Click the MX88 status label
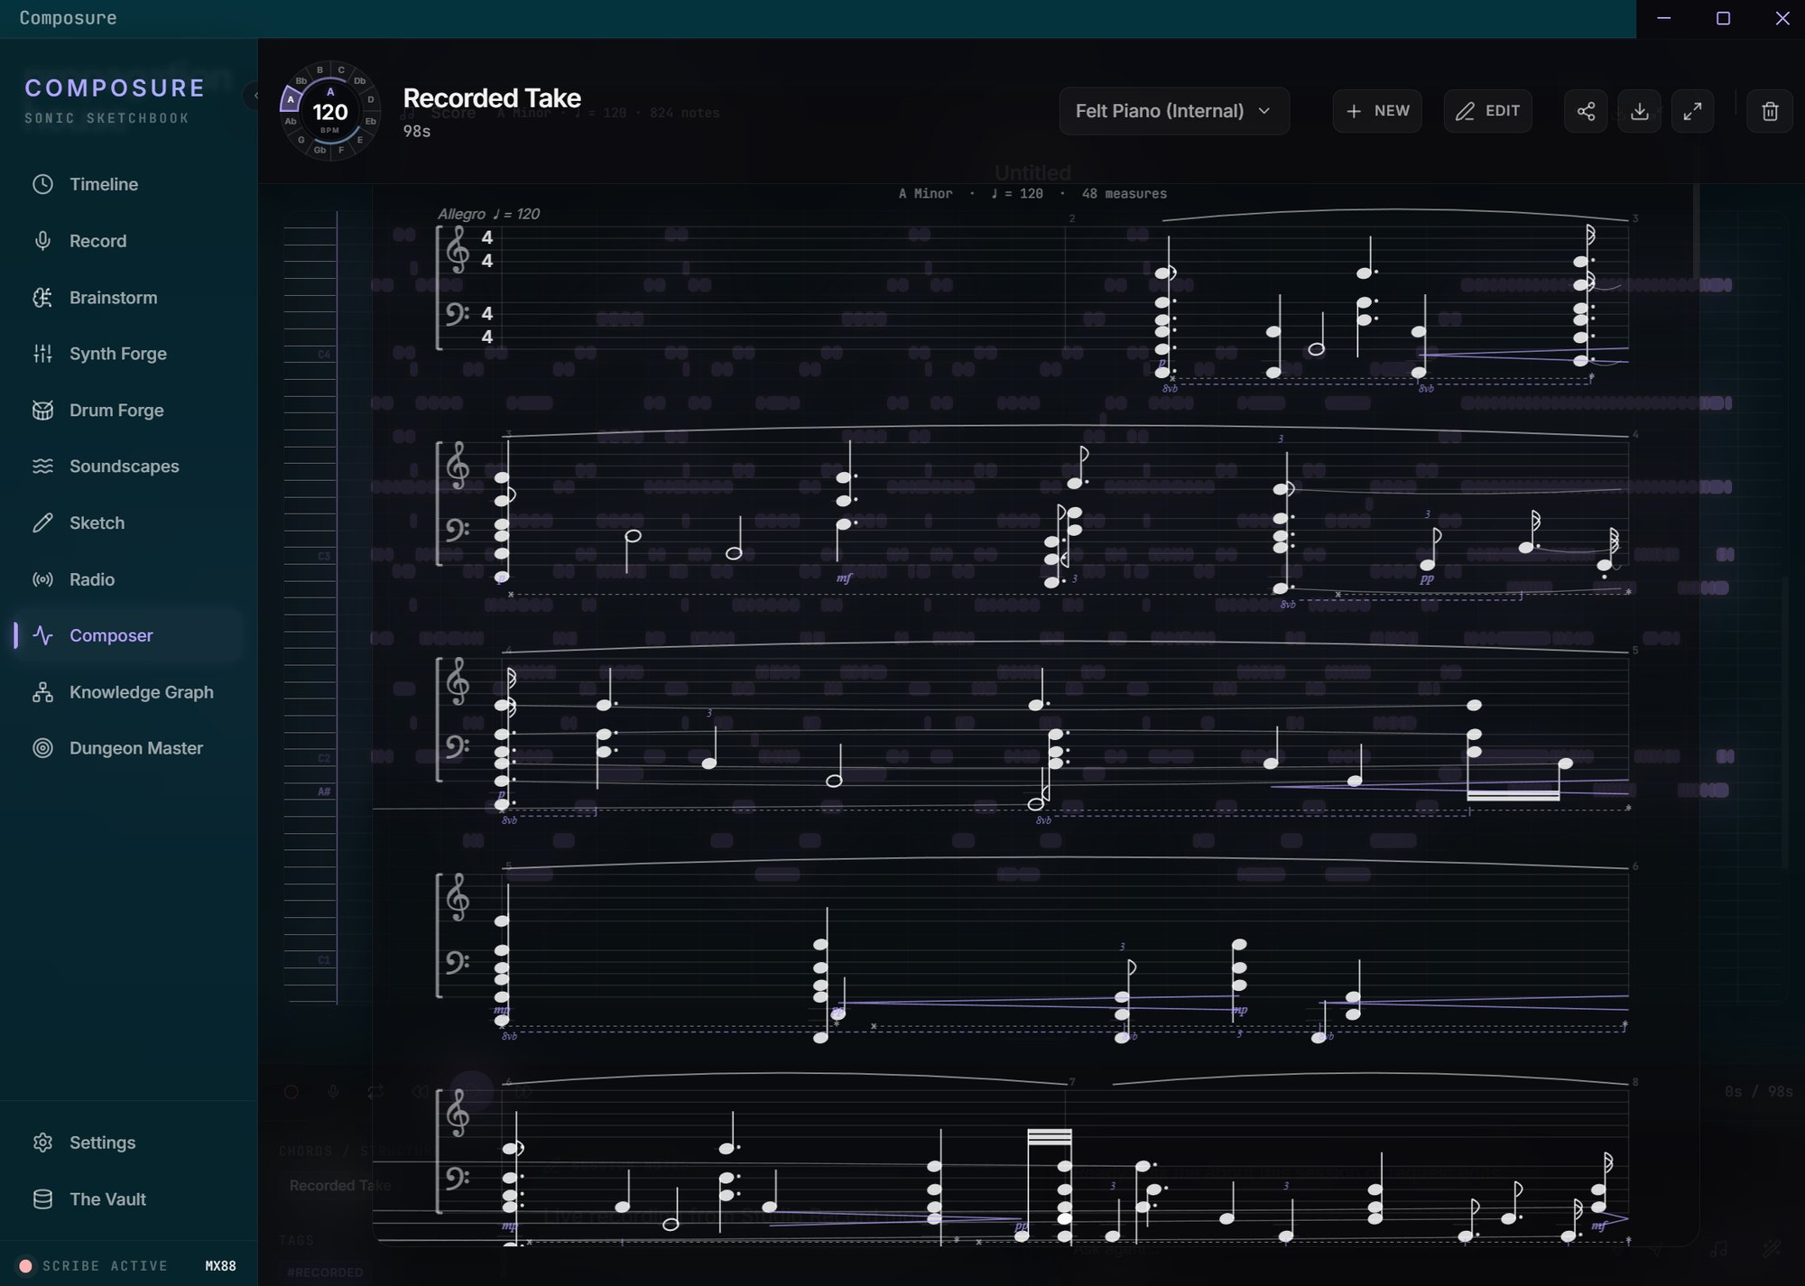The image size is (1805, 1286). tap(220, 1266)
